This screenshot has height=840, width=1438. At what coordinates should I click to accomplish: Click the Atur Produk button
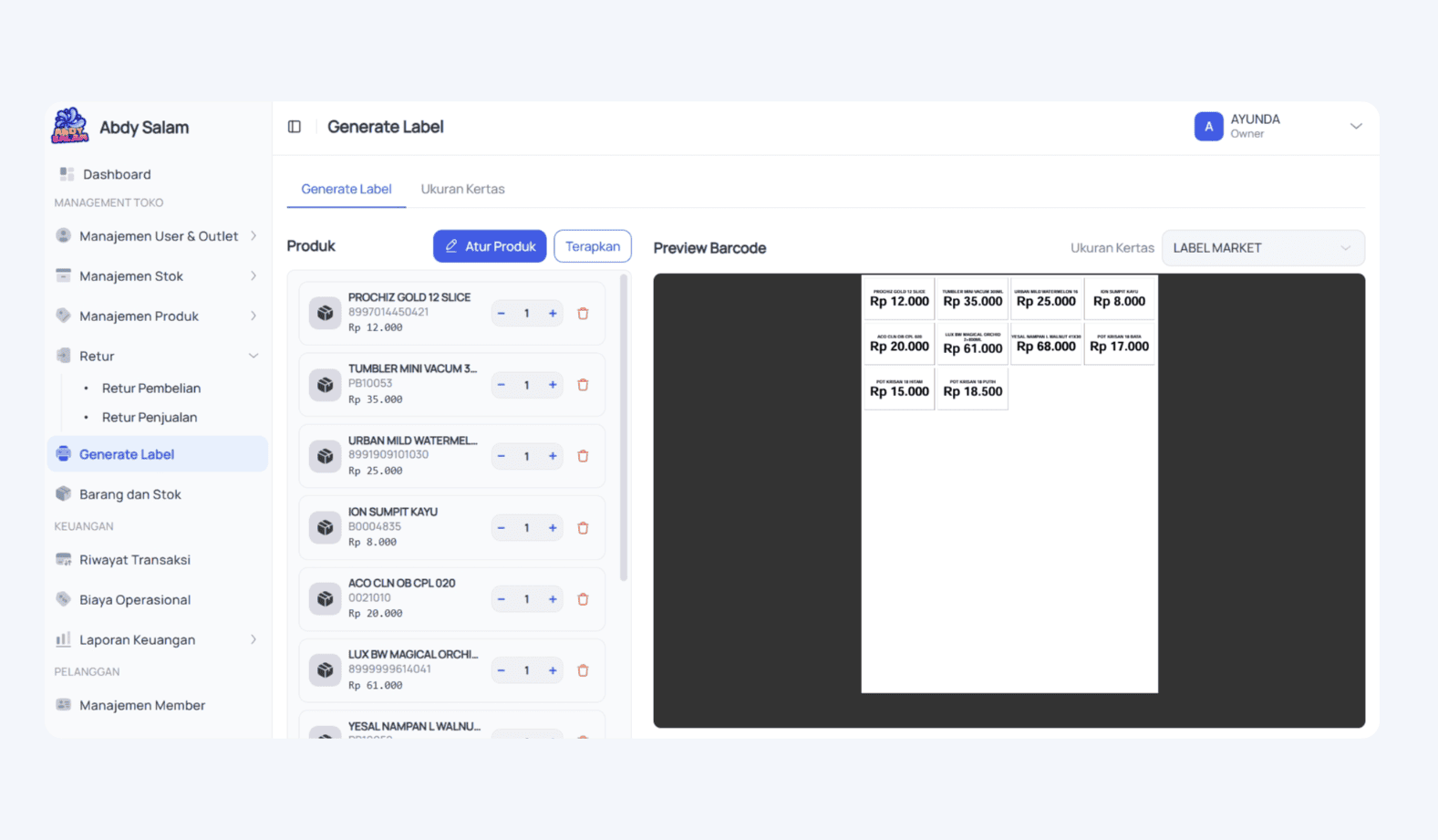[490, 246]
